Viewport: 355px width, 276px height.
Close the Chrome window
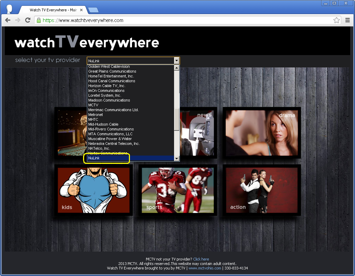point(346,3)
